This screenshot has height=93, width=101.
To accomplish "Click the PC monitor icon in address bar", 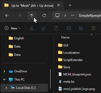I will [57, 16].
